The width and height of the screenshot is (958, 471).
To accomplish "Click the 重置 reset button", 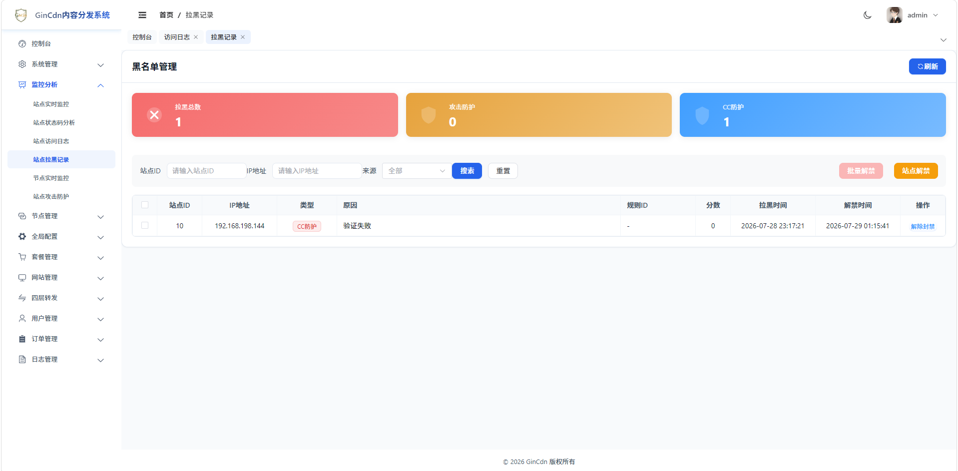I will (503, 171).
